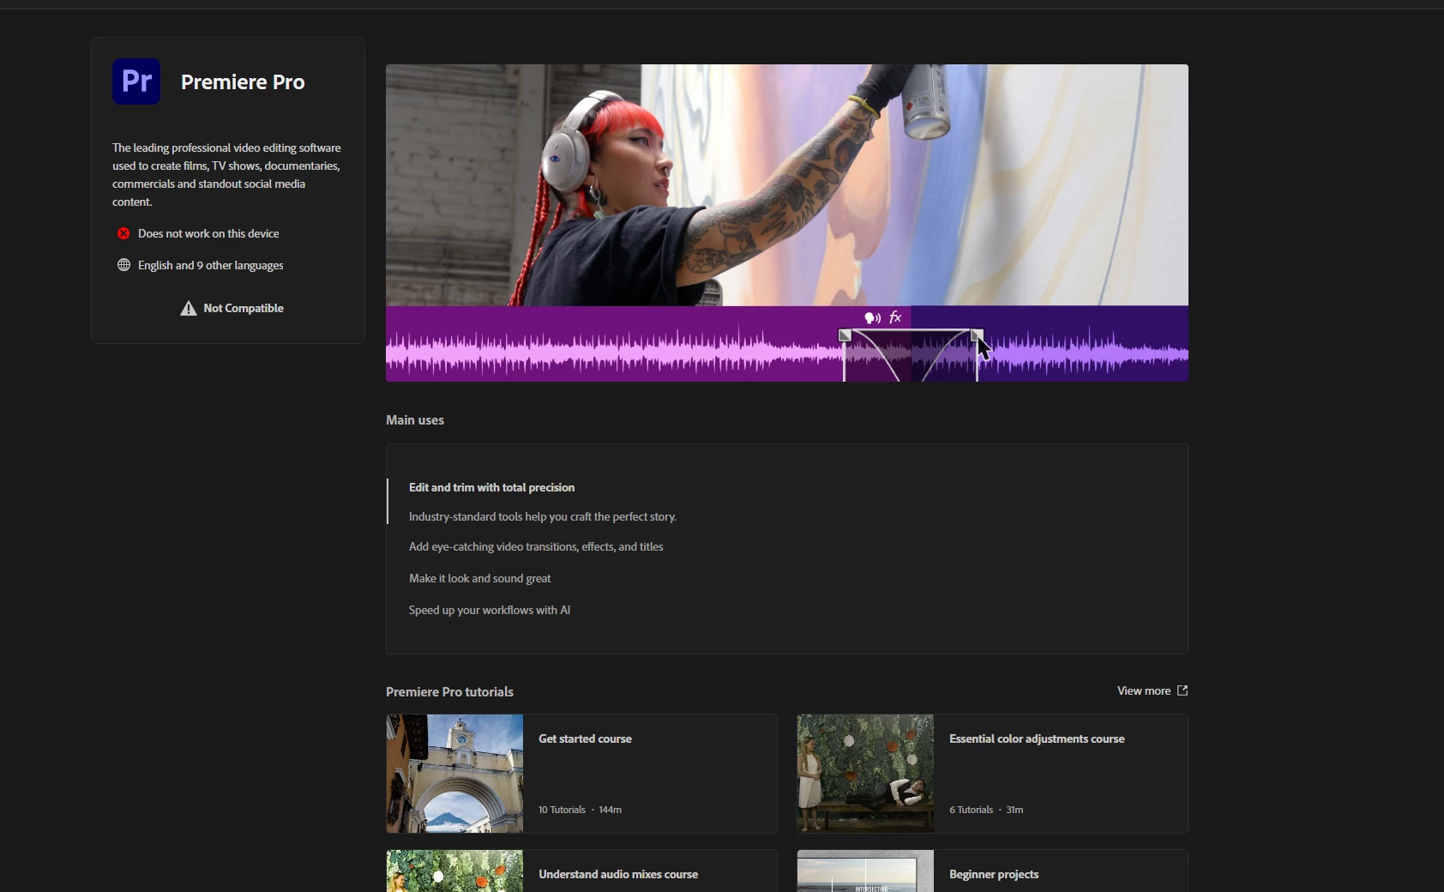
Task: Click the fx effects icon on audio track
Action: 895,317
